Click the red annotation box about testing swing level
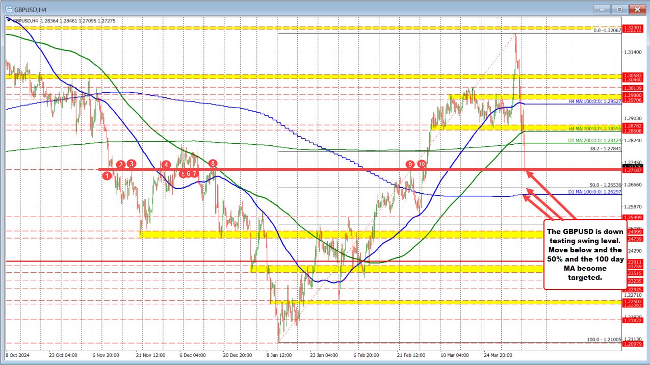 (584, 254)
